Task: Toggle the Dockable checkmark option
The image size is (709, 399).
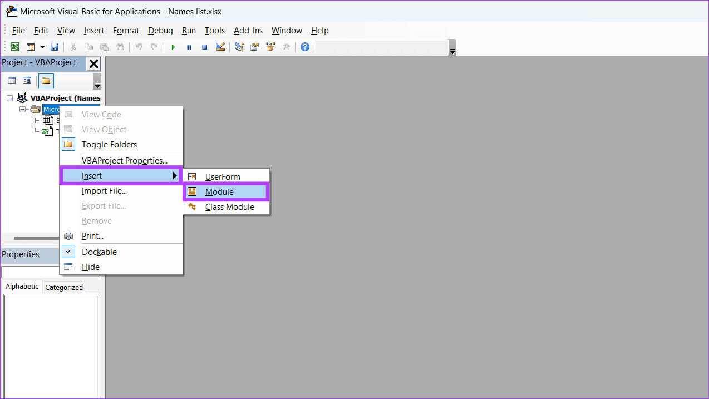Action: click(x=99, y=252)
